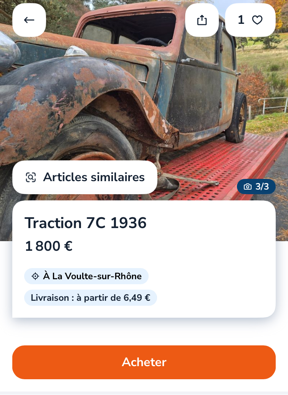Select the À La Voulte-sur-Rhône location chip
288x395 pixels.
click(x=86, y=277)
